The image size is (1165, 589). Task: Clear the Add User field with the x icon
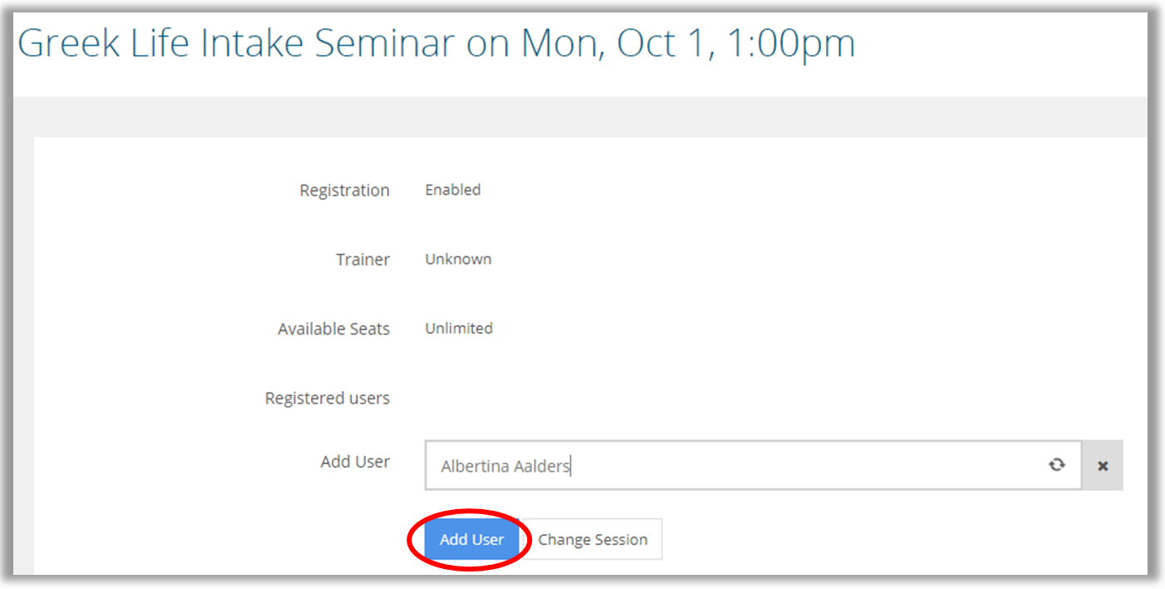(1103, 466)
